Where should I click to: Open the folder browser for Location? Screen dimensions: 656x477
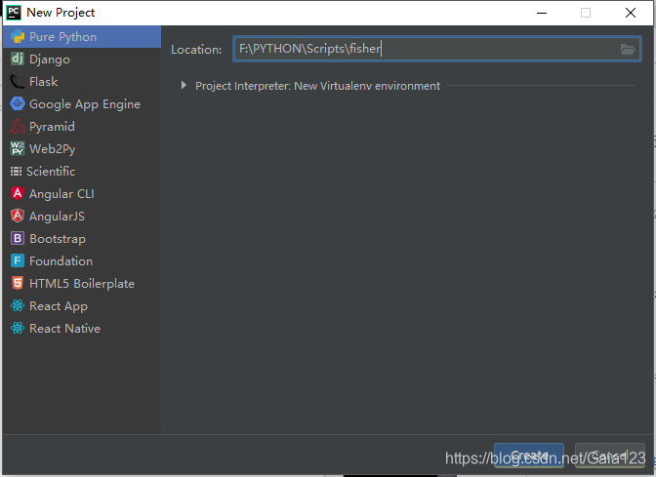click(628, 50)
